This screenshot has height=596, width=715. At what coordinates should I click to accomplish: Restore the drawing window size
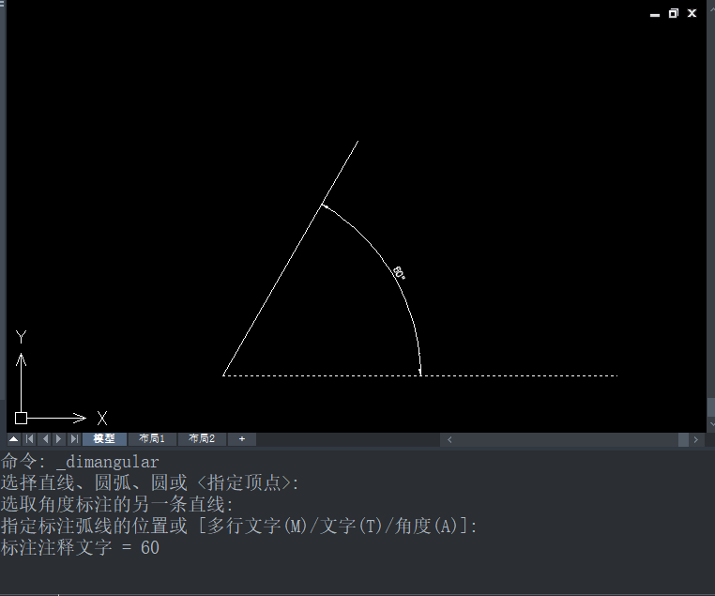coord(674,14)
